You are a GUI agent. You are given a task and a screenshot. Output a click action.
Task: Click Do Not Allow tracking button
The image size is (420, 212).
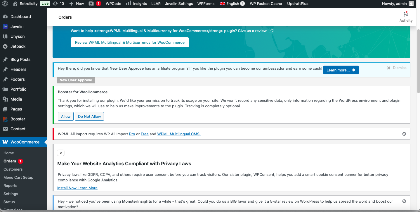pos(89,116)
